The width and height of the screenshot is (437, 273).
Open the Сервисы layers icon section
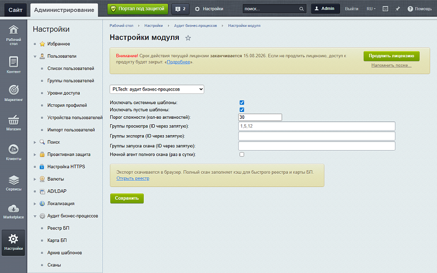pyautogui.click(x=13, y=183)
